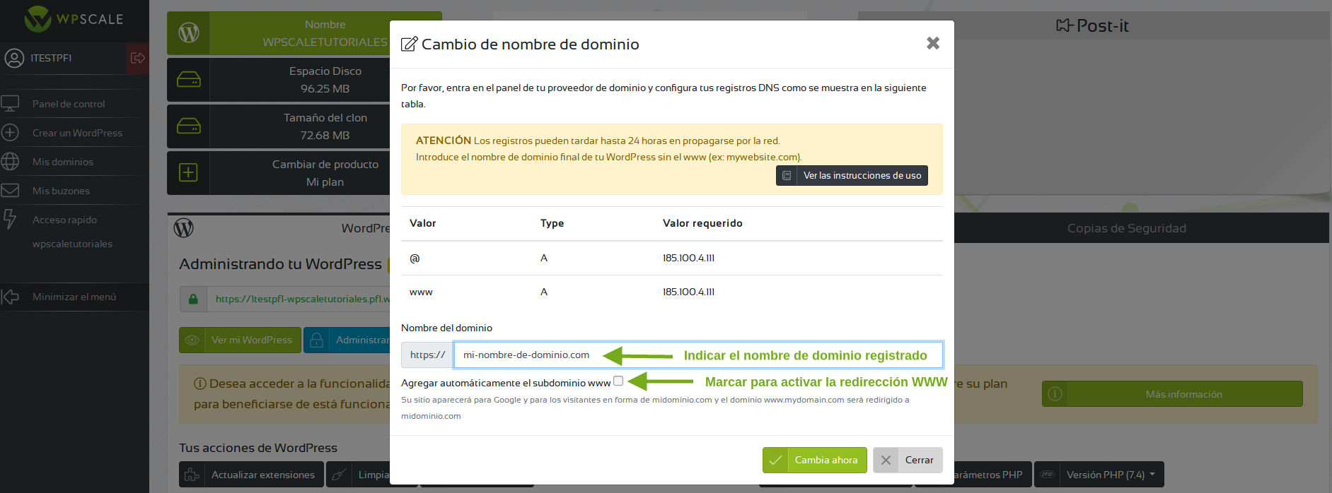Click the lock icon on the Administrar button
The width and height of the screenshot is (1332, 493).
pos(317,340)
